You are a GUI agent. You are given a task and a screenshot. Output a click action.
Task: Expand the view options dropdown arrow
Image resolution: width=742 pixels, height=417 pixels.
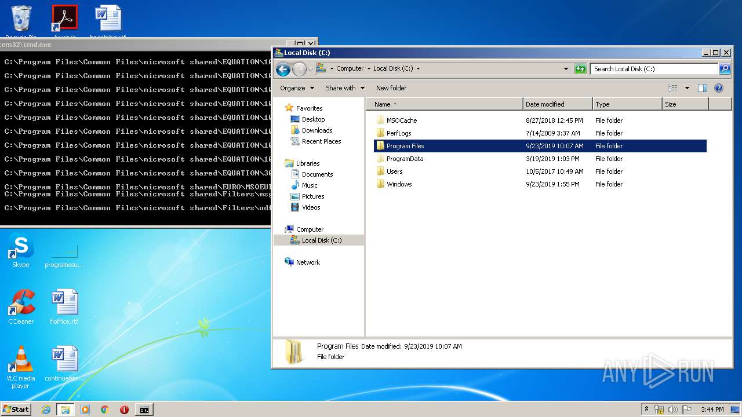click(687, 88)
